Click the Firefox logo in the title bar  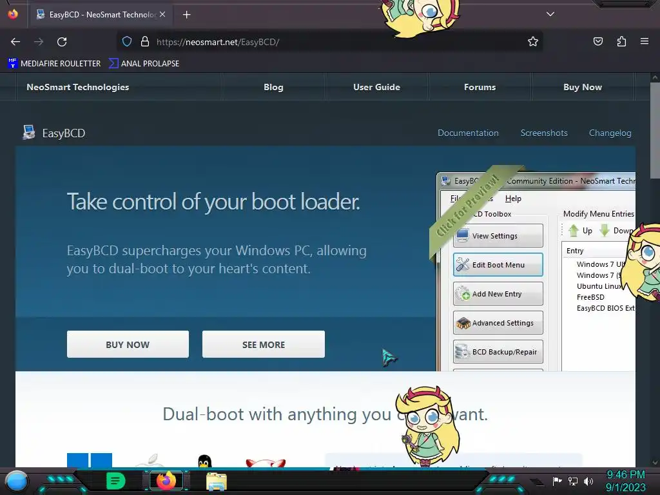coord(13,14)
